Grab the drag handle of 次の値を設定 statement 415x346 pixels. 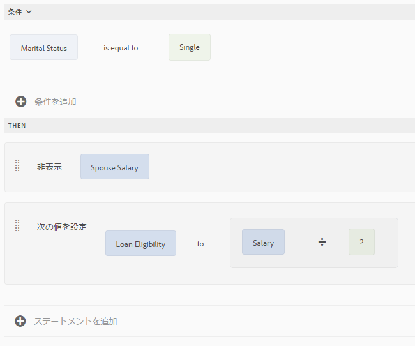click(17, 225)
